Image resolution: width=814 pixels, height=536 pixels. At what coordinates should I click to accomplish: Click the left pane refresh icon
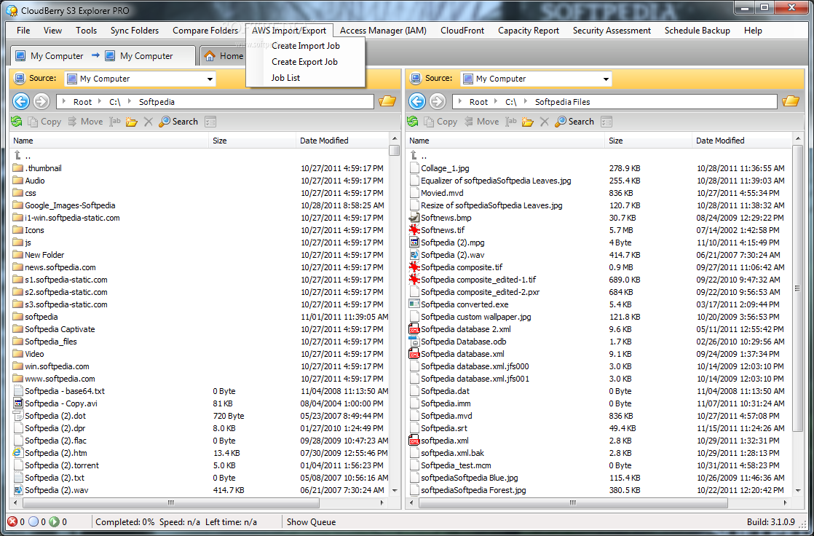click(17, 122)
